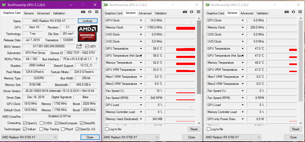Toggle the DirectCompute checkbox
Image resolution: width=305 pixels, height=142 pixels.
pos(56,123)
